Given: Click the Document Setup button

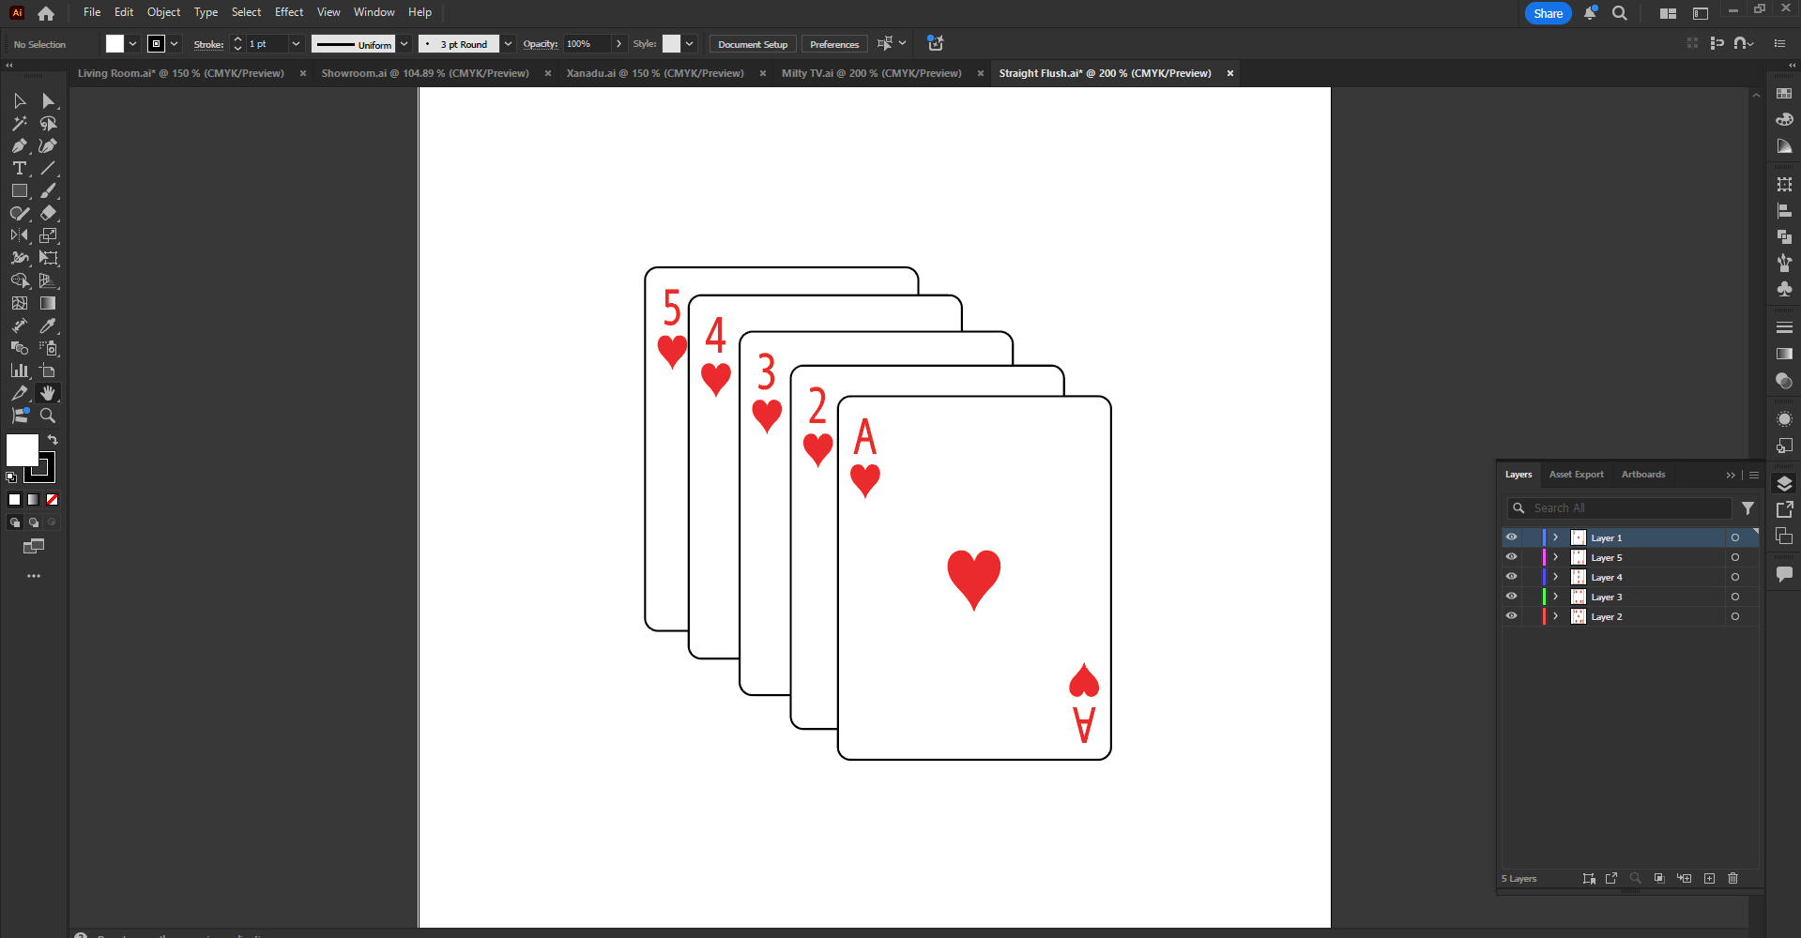Looking at the screenshot, I should pos(751,43).
